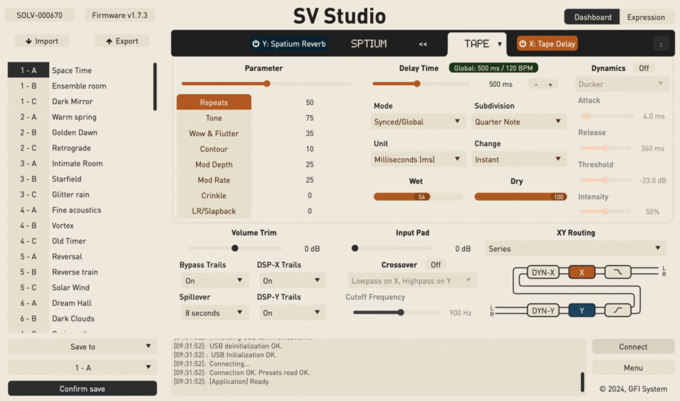
Task: Select the Crinkle parameter
Action: tap(214, 195)
